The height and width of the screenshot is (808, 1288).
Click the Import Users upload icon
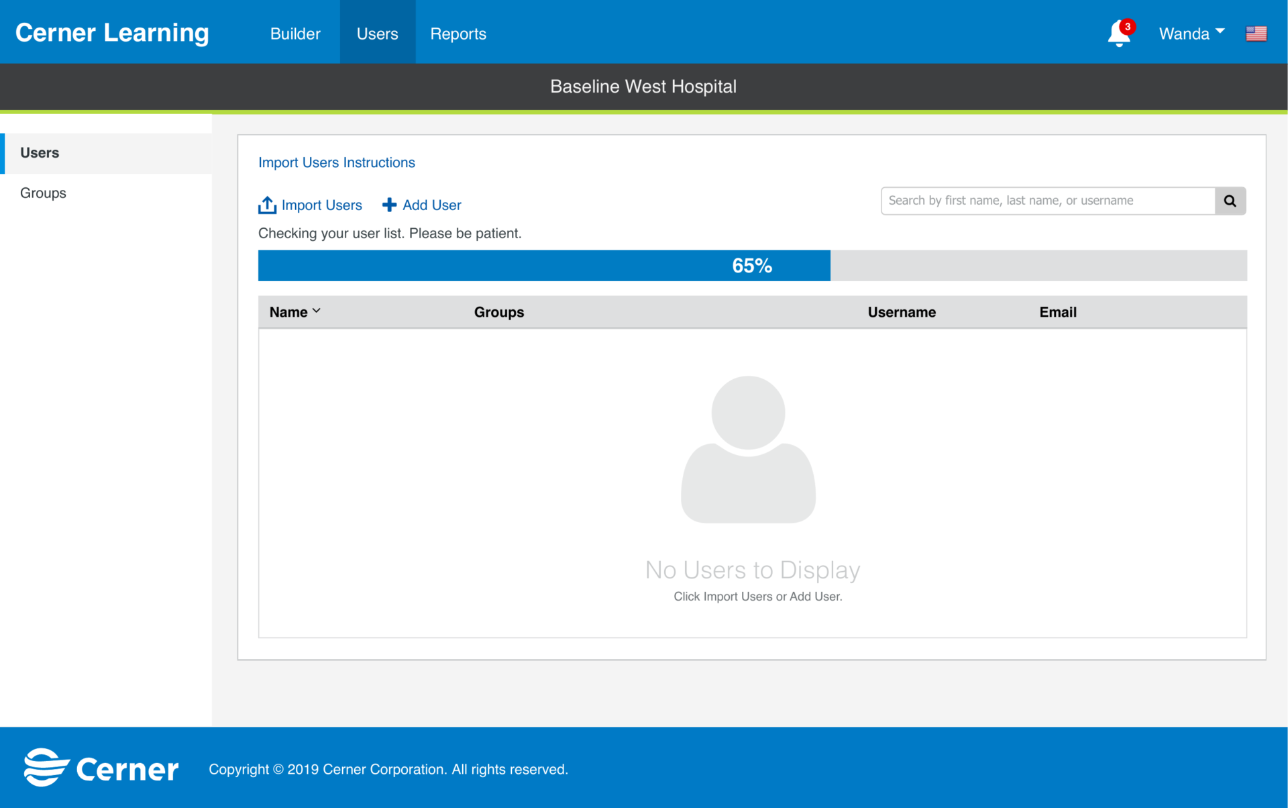[x=267, y=205]
